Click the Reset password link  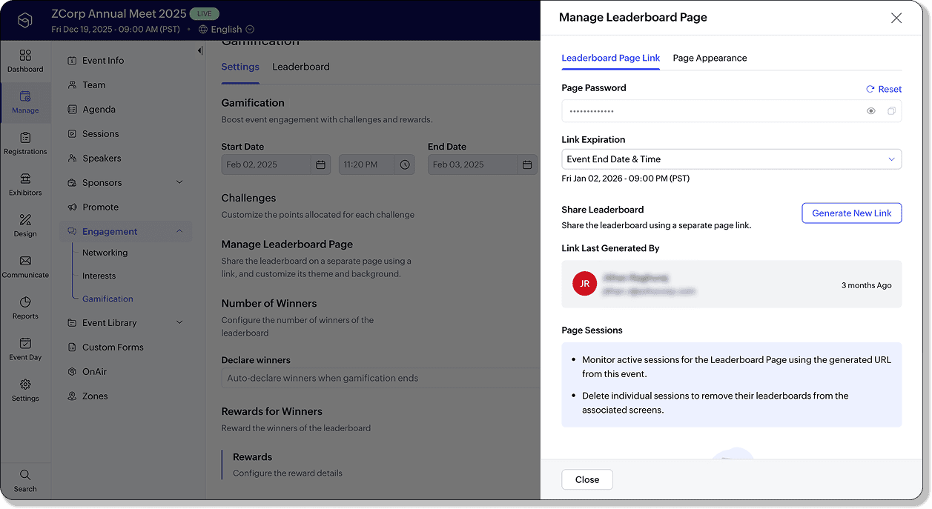(884, 89)
